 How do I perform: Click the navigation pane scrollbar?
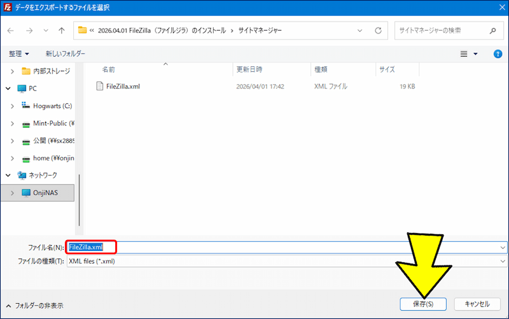point(79,200)
